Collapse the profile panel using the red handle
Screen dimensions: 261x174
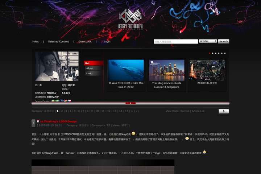tap(130, 103)
